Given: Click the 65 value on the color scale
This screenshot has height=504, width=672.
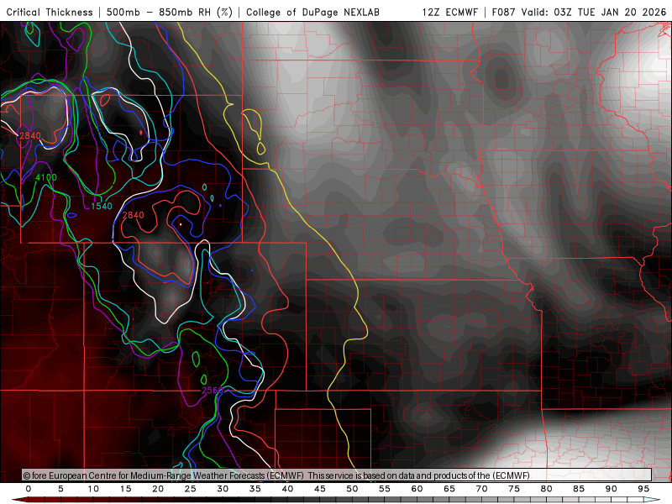Looking at the screenshot, I should point(449,489).
